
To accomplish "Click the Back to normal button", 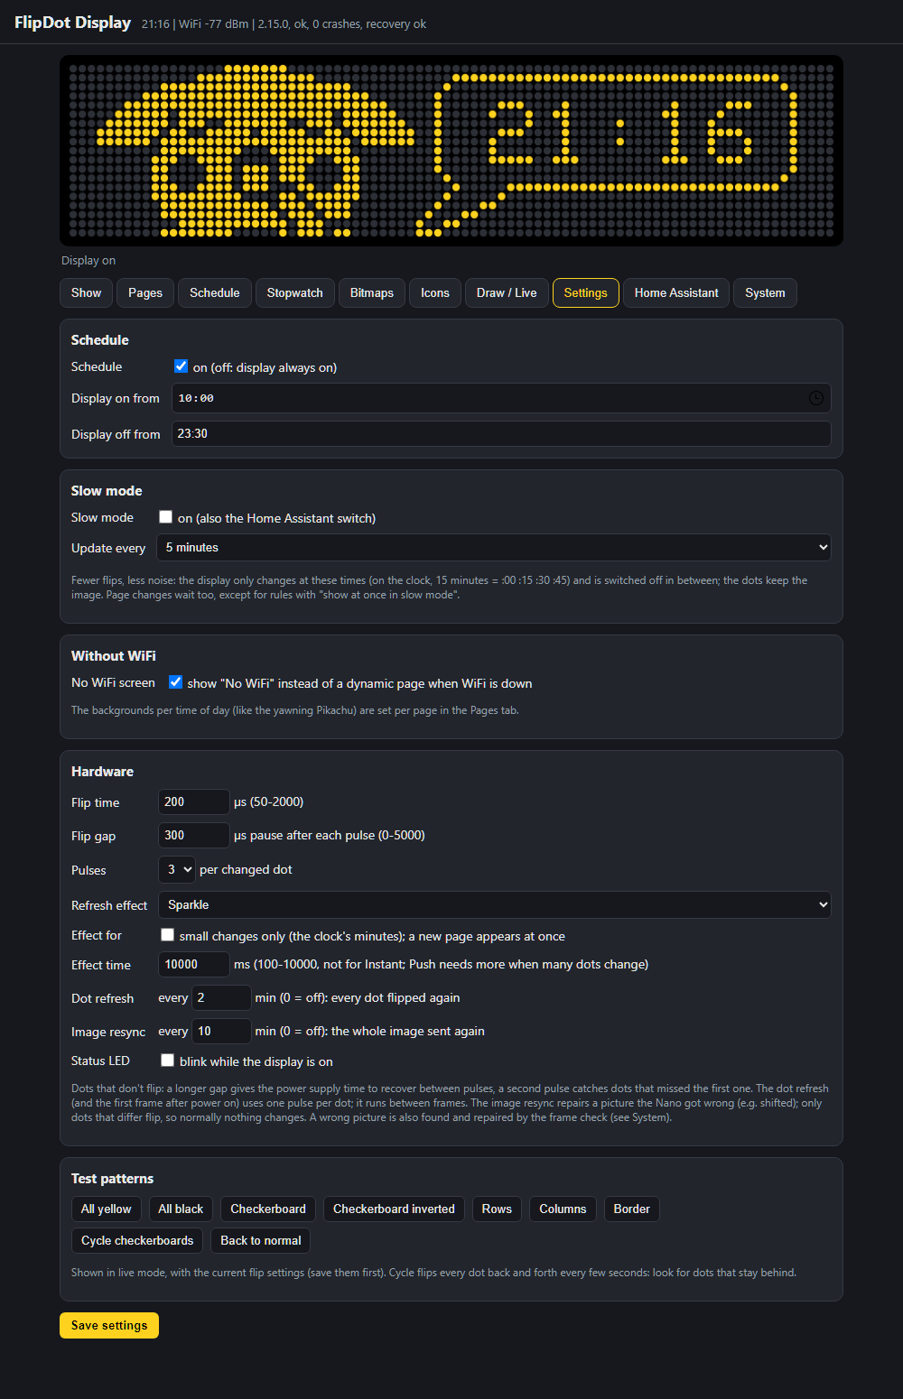I will coord(261,1240).
